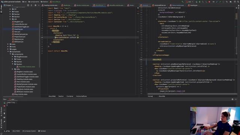Click the components breadcrumb in navigation bar
Image resolution: width=240 pixels, height=135 pixels.
(33, 1)
